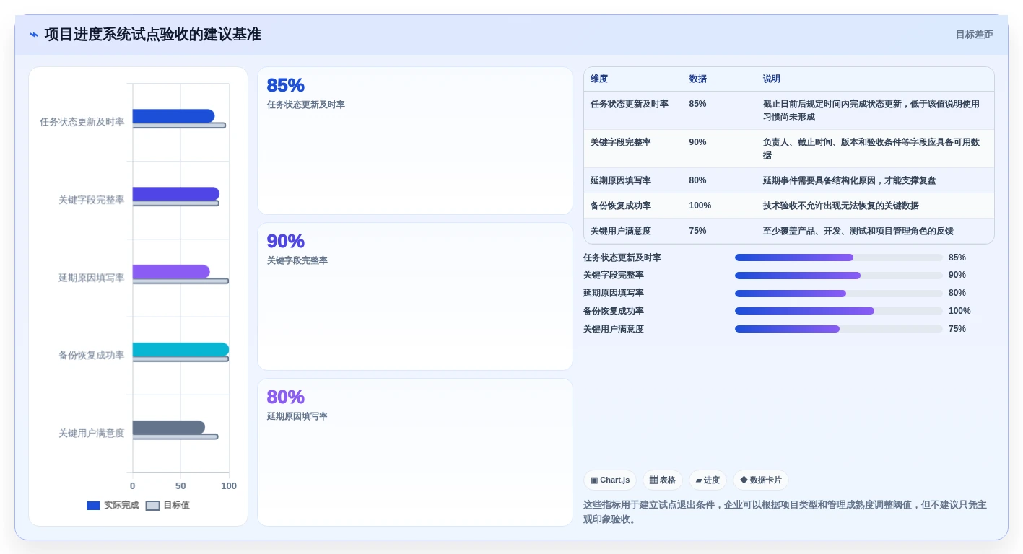Click the 数据卡片 tag chip

[761, 480]
